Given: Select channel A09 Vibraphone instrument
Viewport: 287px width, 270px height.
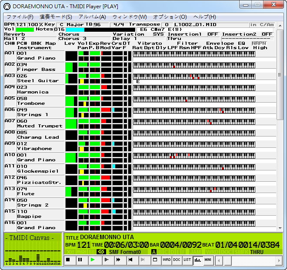Looking at the screenshot, I should [x=35, y=148].
